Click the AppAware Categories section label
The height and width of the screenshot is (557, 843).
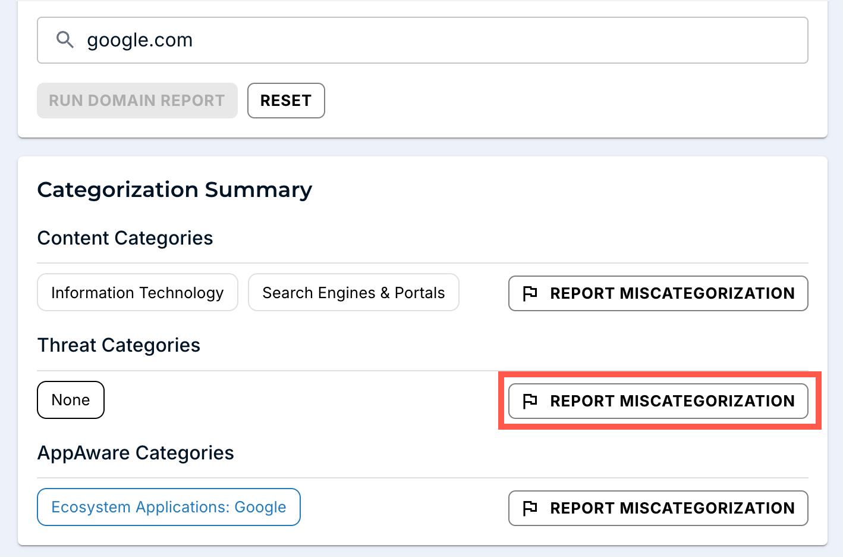[136, 453]
